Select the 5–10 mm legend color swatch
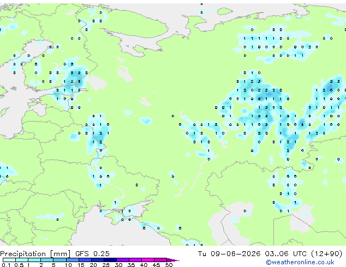 click(x=59, y=260)
